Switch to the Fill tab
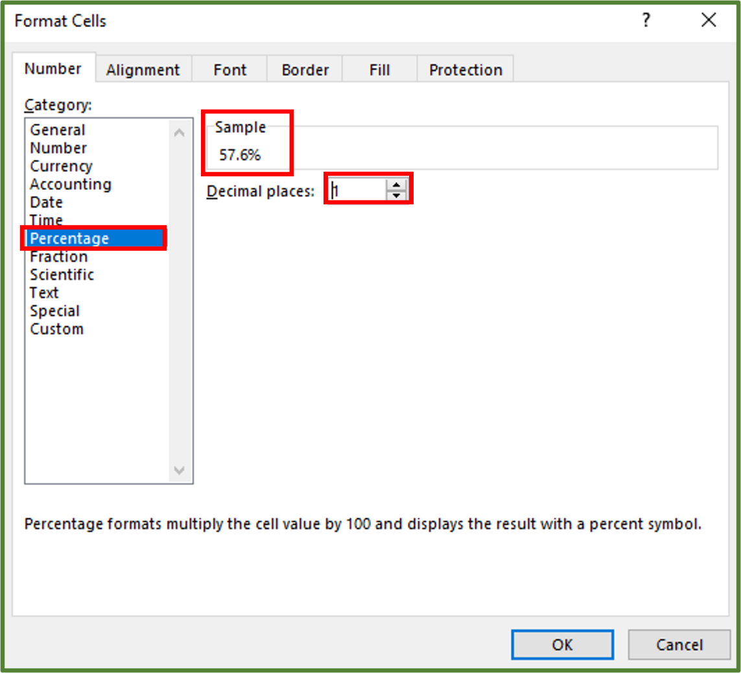The width and height of the screenshot is (741, 673). click(379, 69)
